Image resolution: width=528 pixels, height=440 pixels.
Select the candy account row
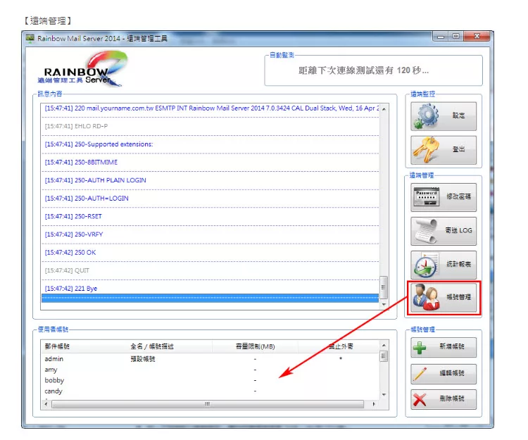tap(54, 391)
